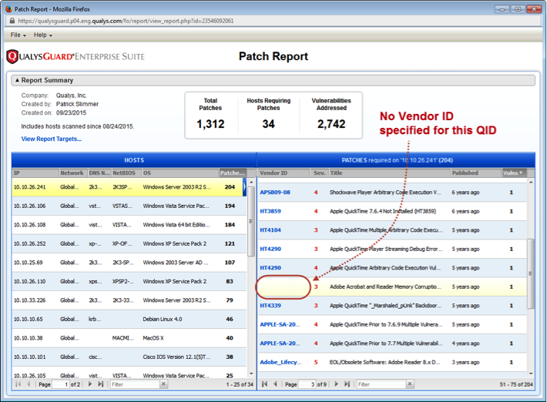Viewport: 547px width, 402px height.
Task: Click the Patches page number field
Action: point(307,384)
